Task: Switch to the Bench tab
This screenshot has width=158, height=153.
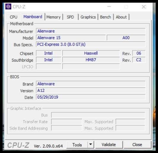Action: pos(106,17)
